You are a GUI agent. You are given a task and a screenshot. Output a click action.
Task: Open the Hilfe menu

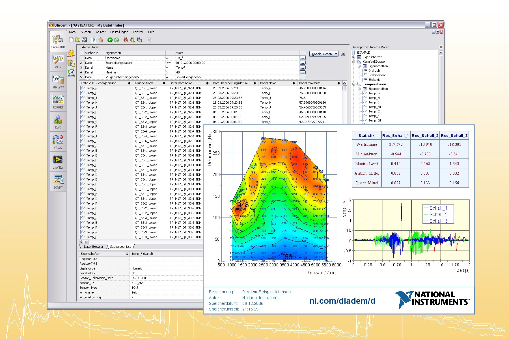(x=151, y=32)
